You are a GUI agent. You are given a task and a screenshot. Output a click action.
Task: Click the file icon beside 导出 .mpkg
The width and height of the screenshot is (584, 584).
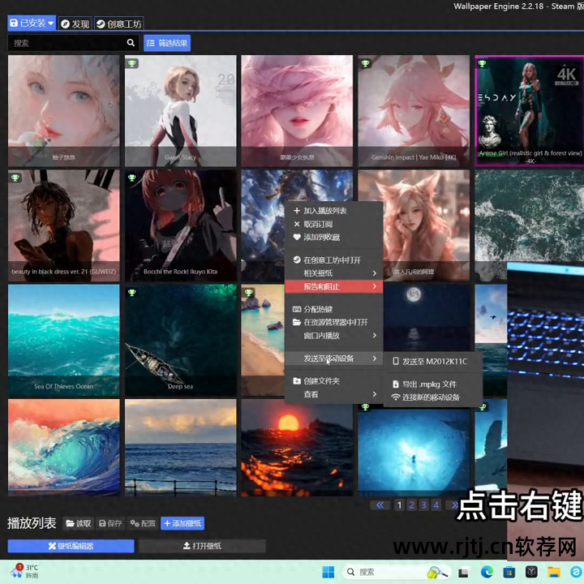pos(396,384)
